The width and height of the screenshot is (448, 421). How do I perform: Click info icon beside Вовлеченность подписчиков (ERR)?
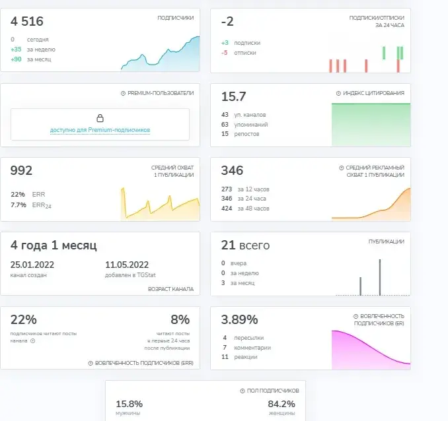click(91, 363)
